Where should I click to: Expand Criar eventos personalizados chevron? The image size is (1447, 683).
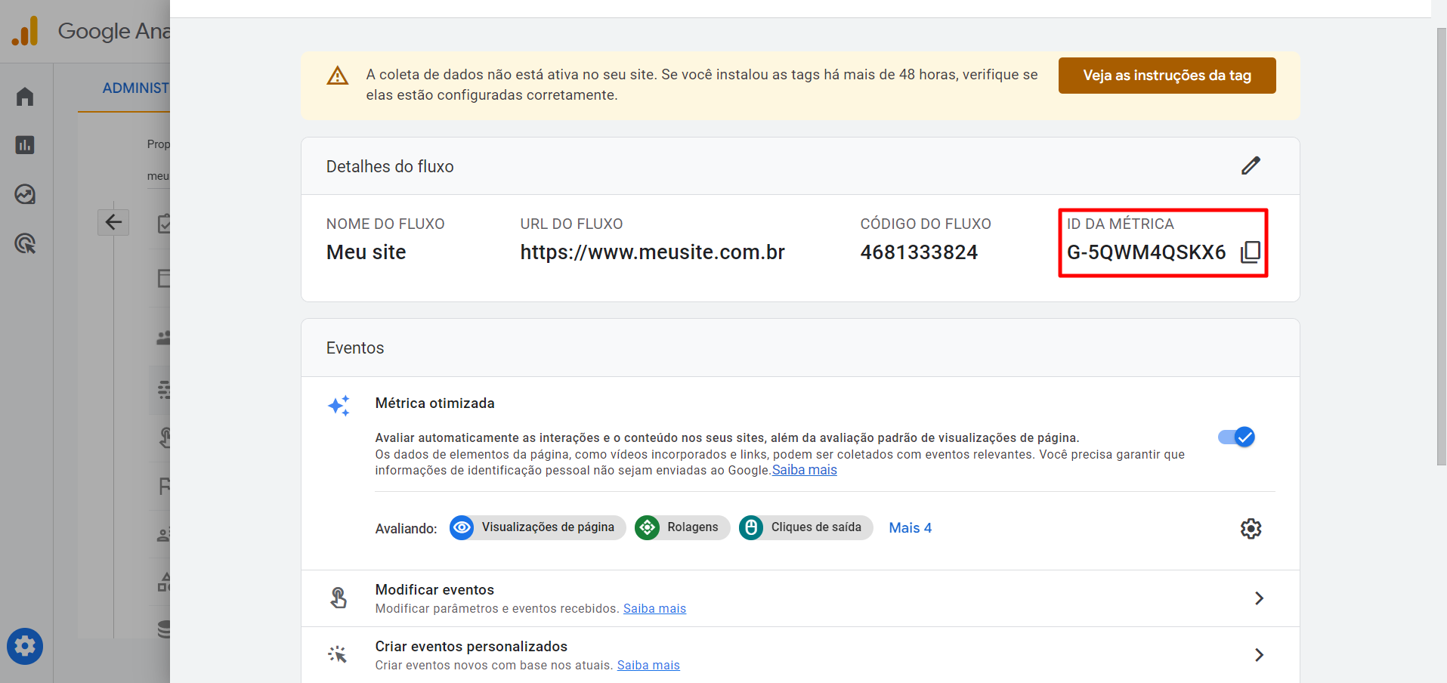tap(1259, 655)
